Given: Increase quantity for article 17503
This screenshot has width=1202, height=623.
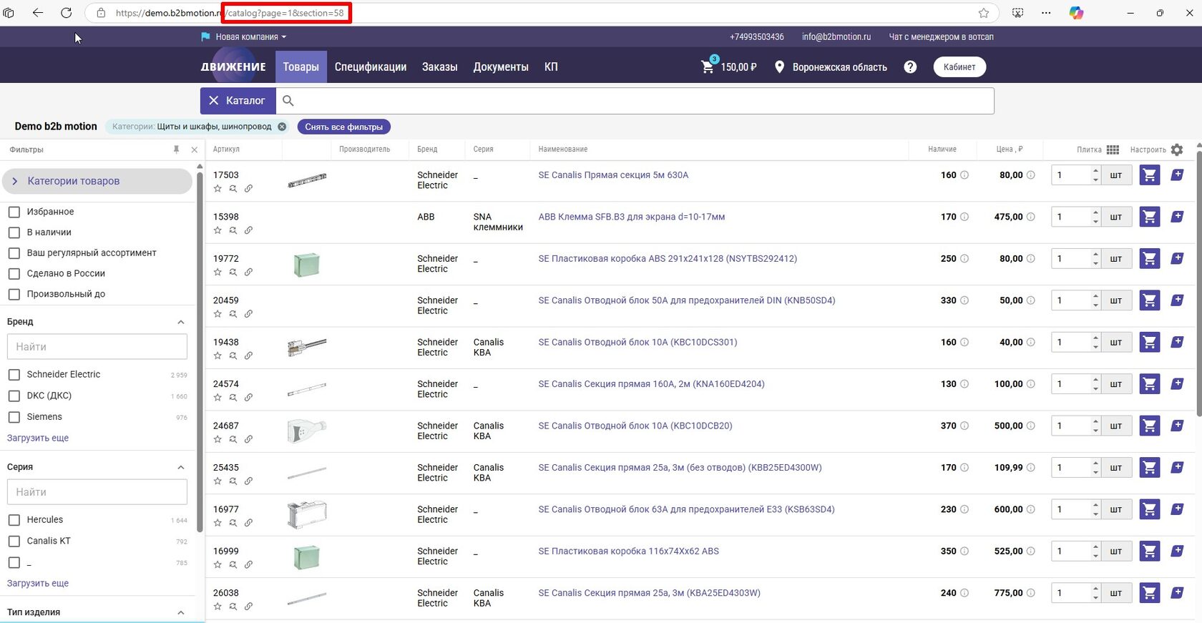Looking at the screenshot, I should (1095, 171).
